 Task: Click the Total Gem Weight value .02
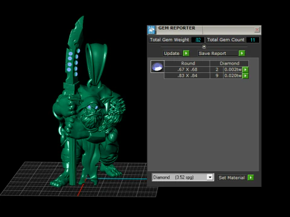tap(198, 40)
